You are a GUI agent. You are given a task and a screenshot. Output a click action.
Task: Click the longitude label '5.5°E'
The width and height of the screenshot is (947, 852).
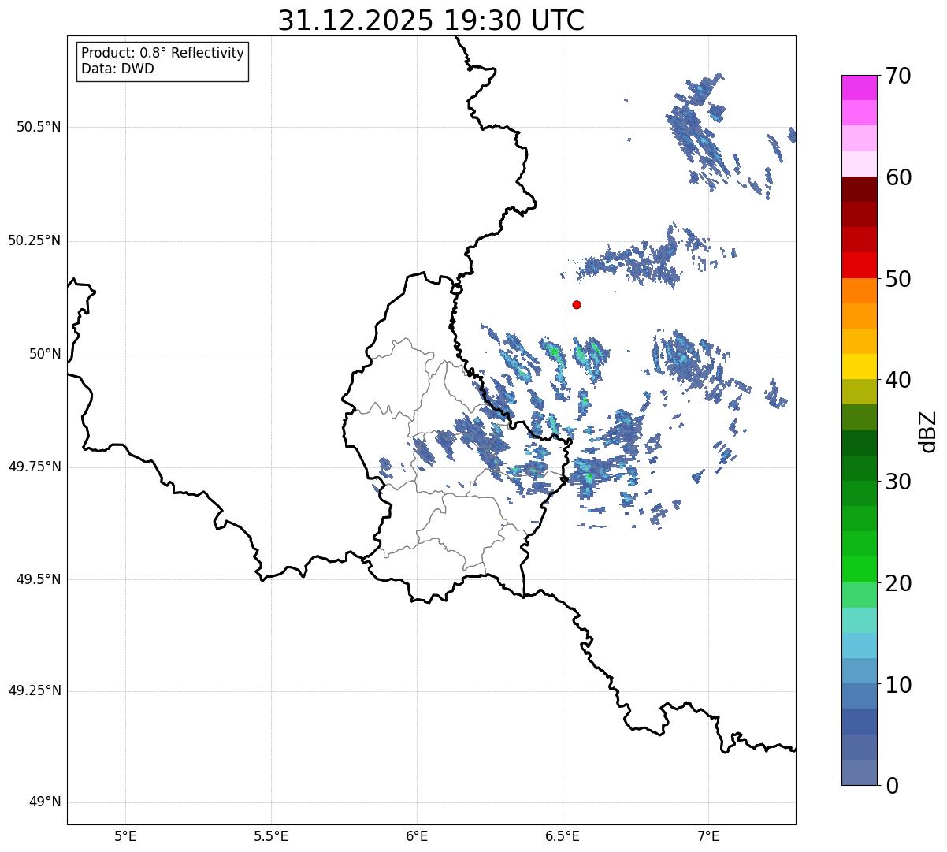271,836
